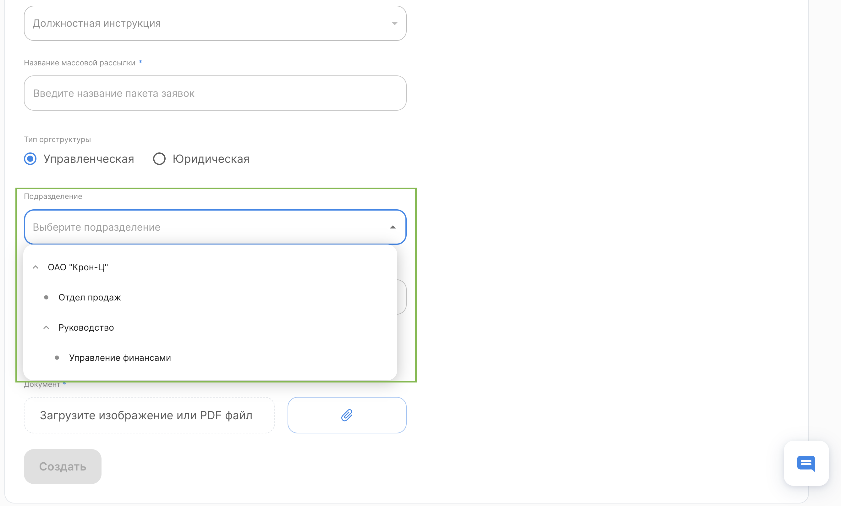This screenshot has height=506, width=841.
Task: Select the Управленческая radio button
Action: pyautogui.click(x=30, y=159)
